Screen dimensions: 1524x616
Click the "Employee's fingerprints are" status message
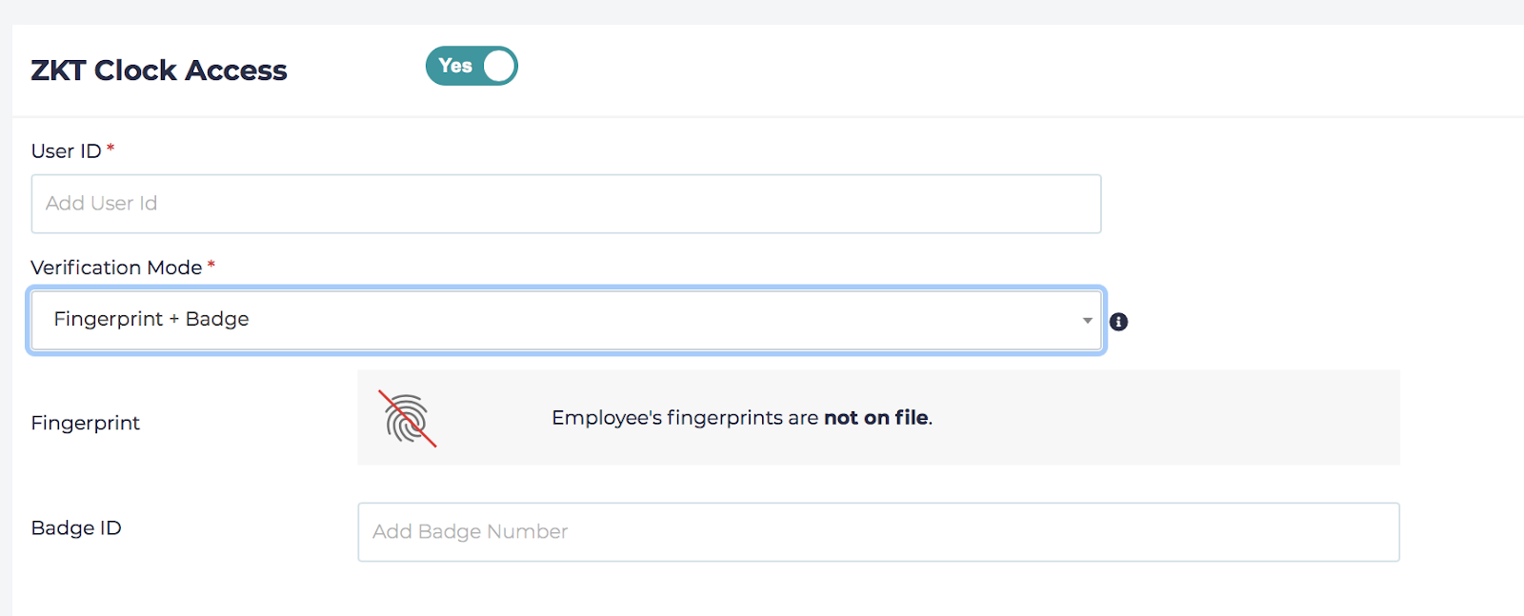click(x=685, y=418)
